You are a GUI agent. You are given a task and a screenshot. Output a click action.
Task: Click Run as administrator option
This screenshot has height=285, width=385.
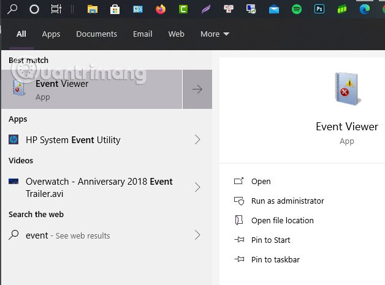coord(287,201)
